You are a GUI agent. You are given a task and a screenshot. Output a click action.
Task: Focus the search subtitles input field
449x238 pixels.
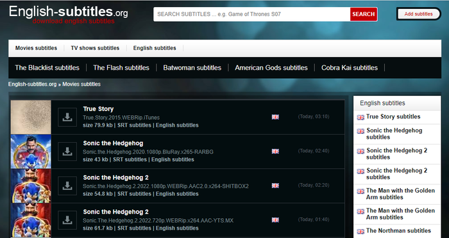coord(251,14)
